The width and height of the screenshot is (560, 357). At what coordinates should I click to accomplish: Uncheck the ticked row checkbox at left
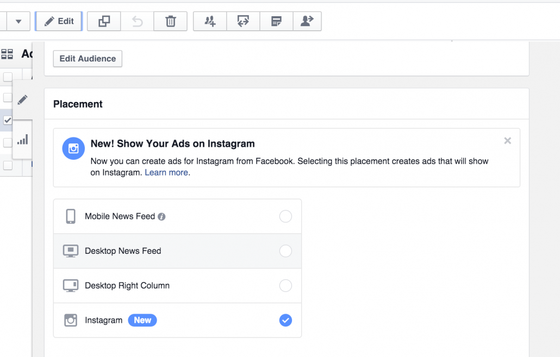coord(8,120)
